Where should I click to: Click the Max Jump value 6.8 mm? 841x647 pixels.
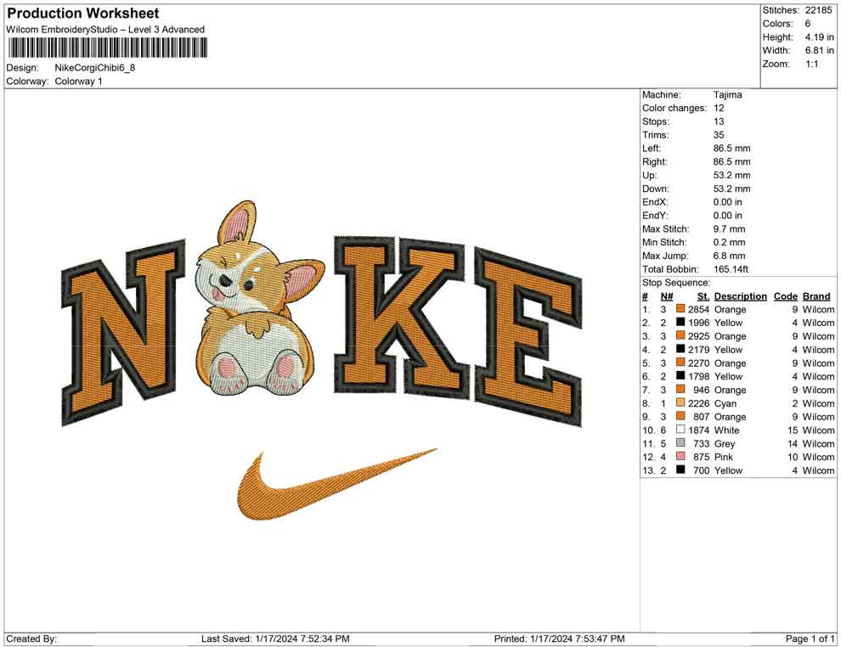730,256
